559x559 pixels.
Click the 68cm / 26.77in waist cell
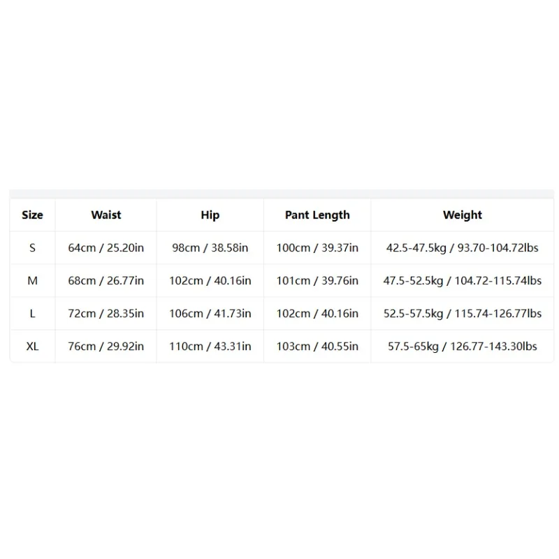coord(106,281)
